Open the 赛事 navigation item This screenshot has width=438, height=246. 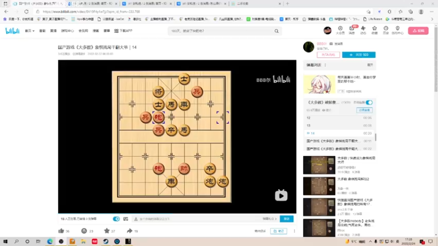[107, 31]
